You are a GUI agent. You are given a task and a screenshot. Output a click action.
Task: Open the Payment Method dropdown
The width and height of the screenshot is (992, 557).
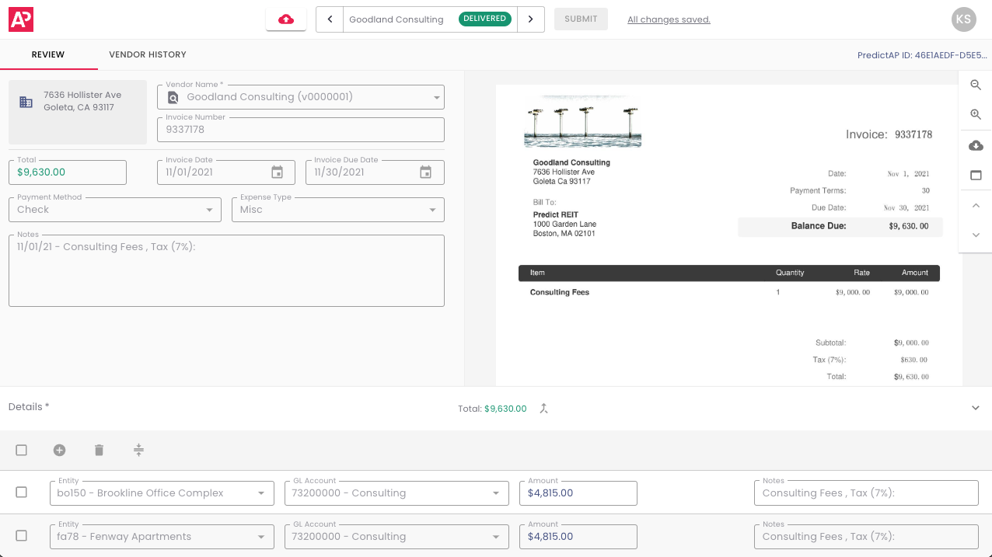pos(209,210)
